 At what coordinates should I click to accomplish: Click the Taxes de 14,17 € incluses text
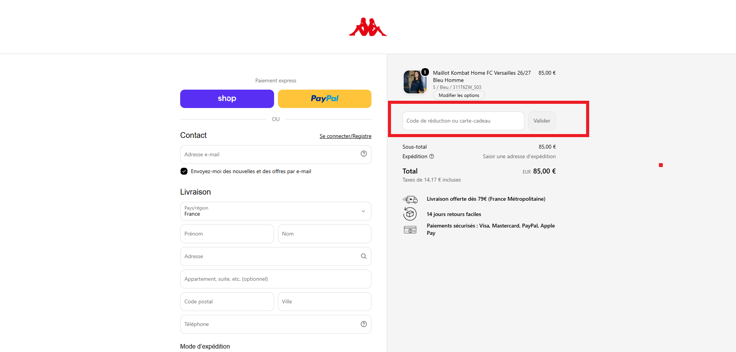(432, 180)
